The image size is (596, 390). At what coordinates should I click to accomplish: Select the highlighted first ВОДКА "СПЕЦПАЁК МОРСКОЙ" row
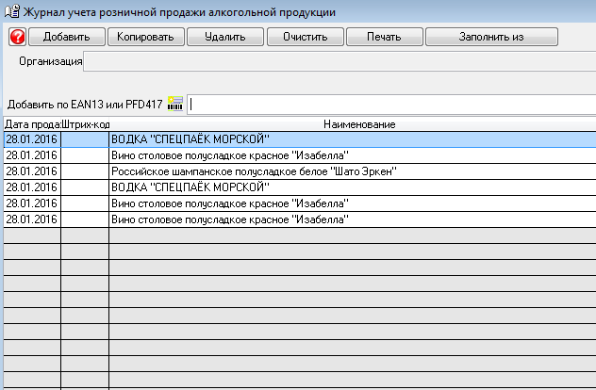click(198, 138)
